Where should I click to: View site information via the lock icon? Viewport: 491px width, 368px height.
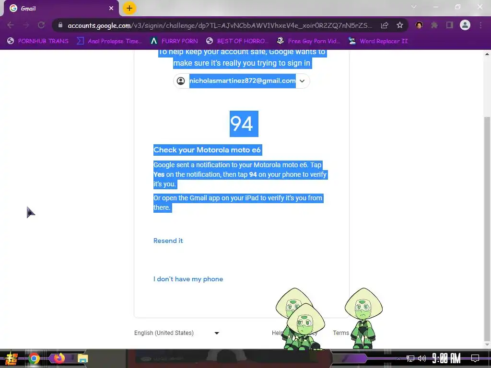[60, 25]
